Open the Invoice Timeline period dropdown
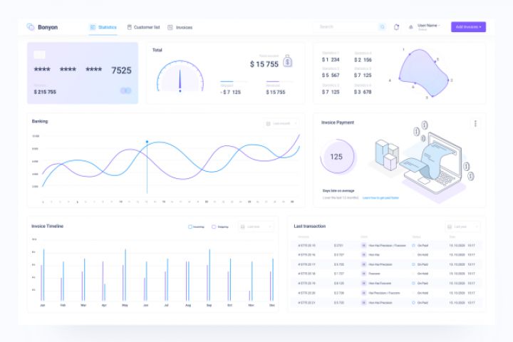This screenshot has height=342, width=513. coord(256,227)
